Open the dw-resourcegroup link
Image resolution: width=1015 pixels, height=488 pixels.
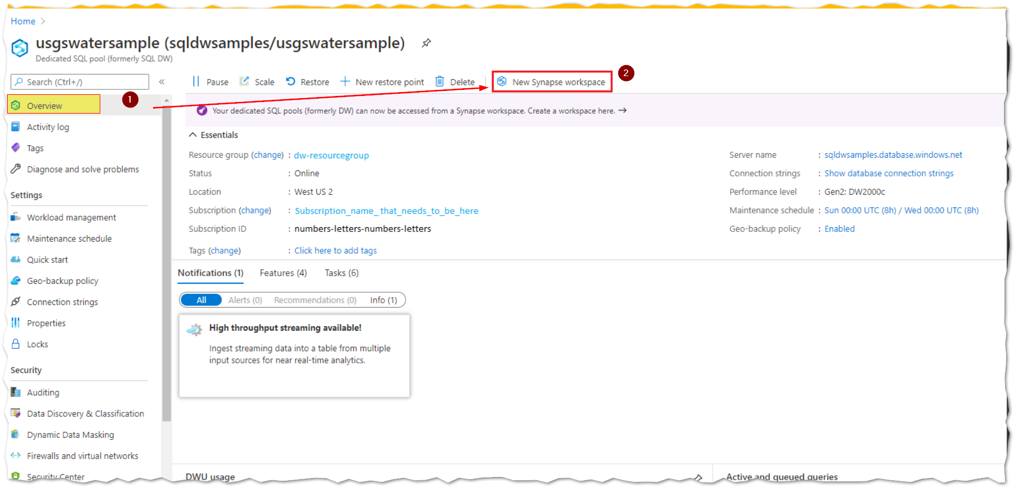pos(331,155)
